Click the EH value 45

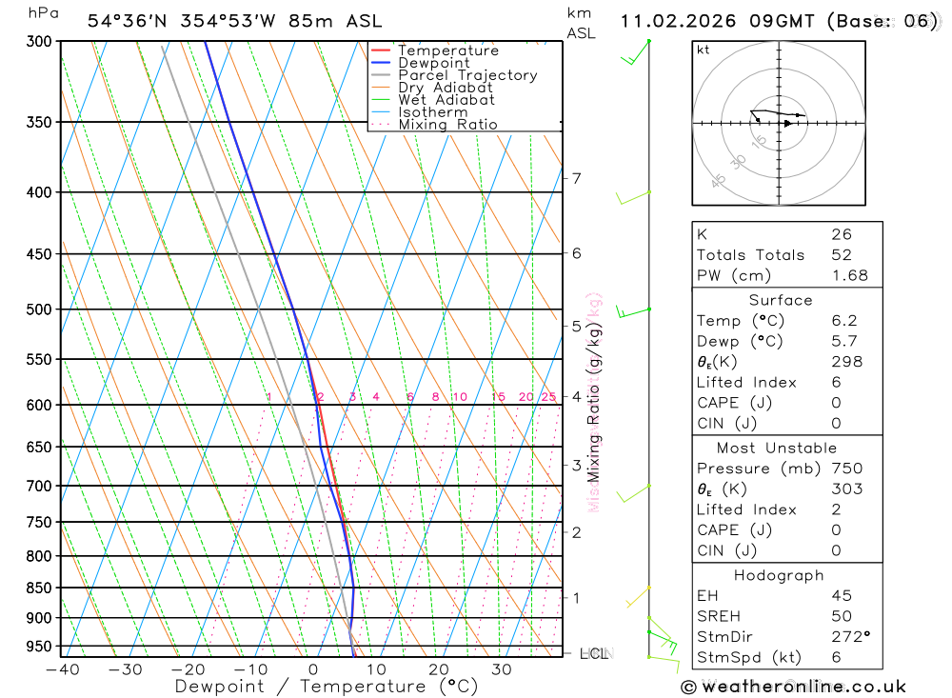[x=842, y=596]
